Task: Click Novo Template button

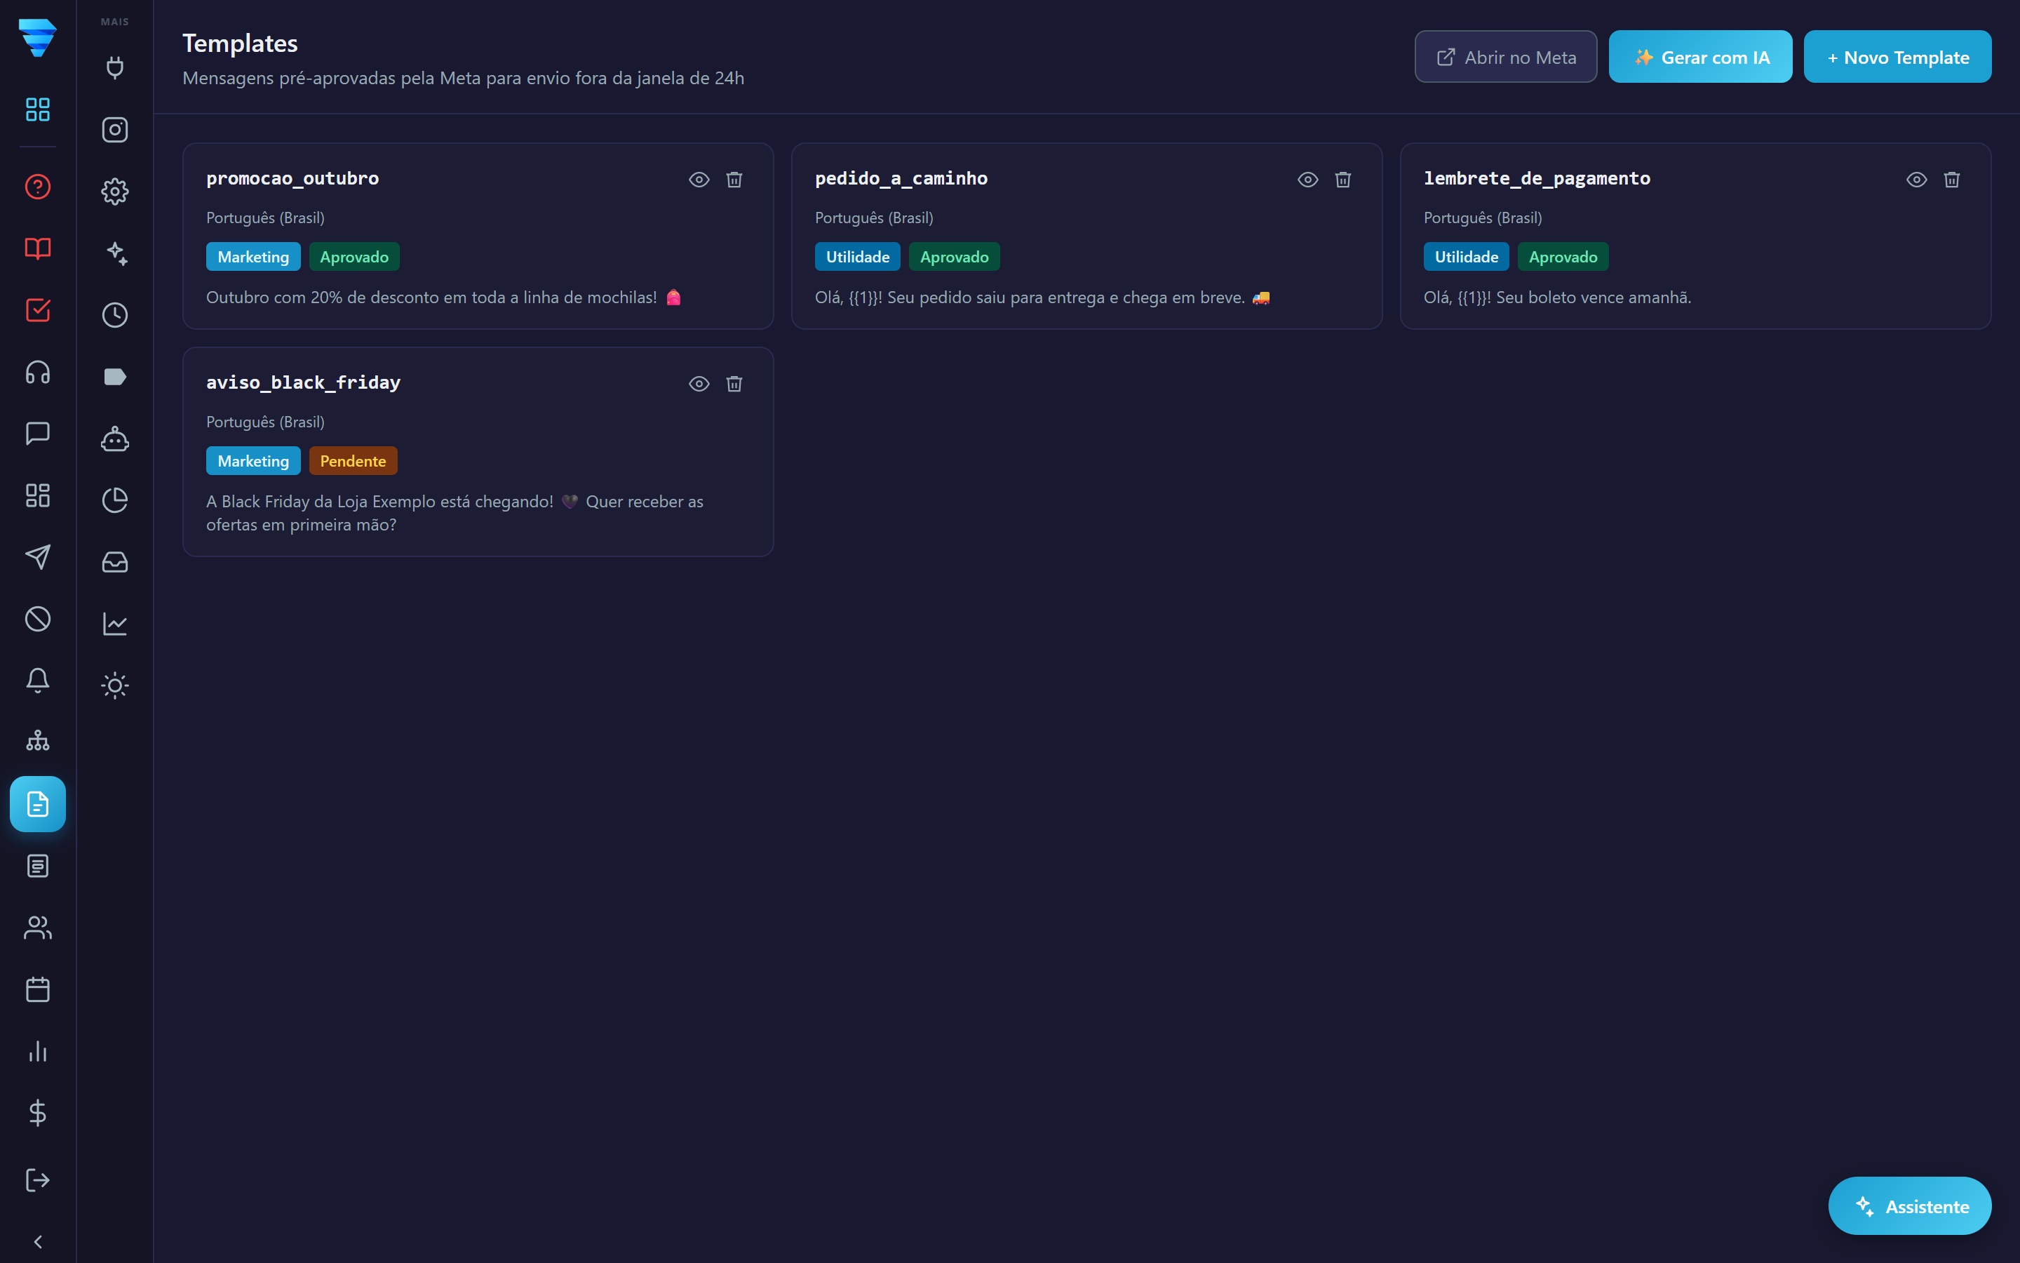Action: pos(1897,57)
